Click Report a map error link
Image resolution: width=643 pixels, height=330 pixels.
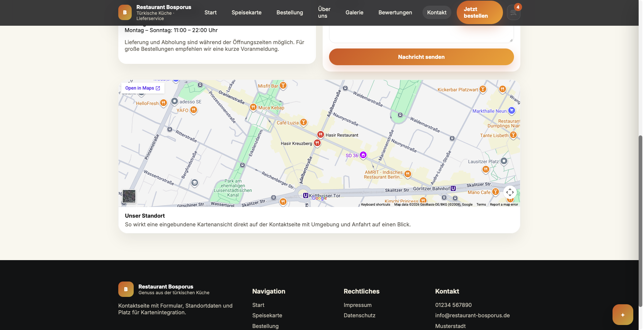(x=504, y=205)
